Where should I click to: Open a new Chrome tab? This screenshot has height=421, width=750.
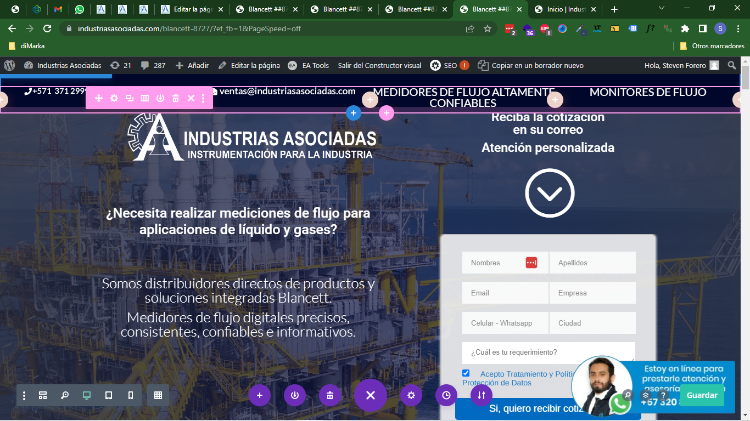coord(614,9)
